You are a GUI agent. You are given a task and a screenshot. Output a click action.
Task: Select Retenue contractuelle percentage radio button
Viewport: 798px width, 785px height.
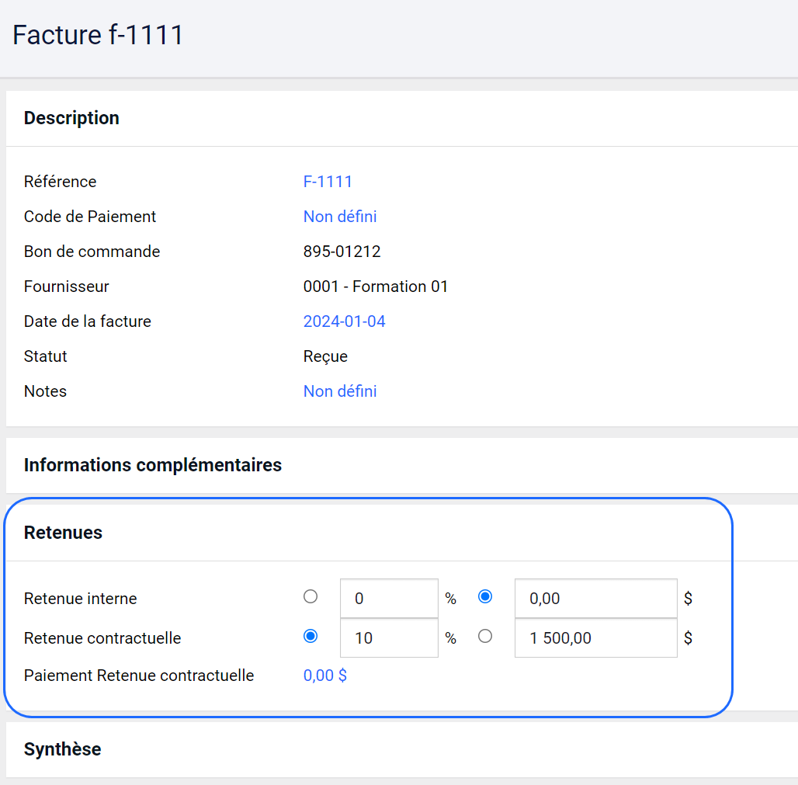point(311,637)
